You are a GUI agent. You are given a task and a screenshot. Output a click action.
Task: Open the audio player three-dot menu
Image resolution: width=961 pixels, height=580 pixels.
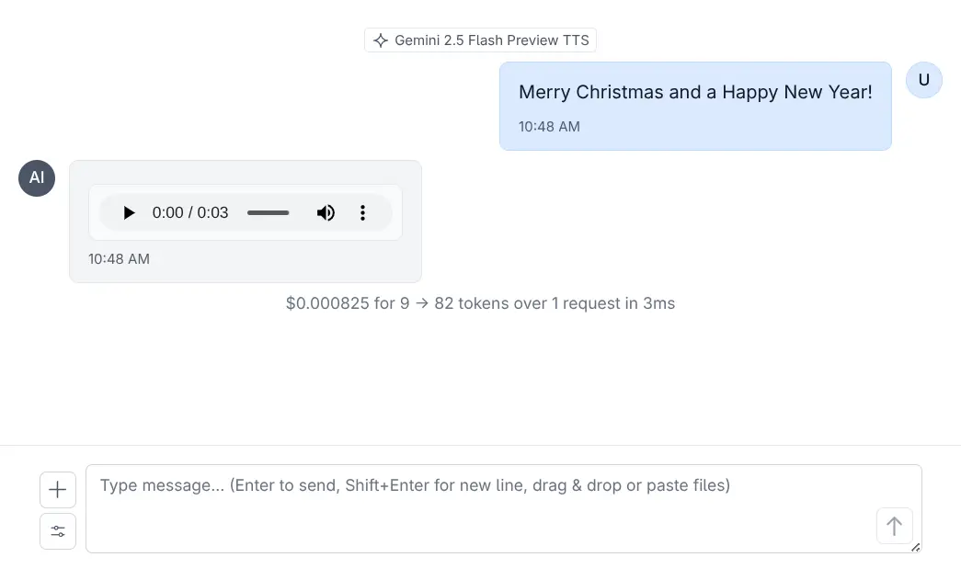click(x=362, y=213)
